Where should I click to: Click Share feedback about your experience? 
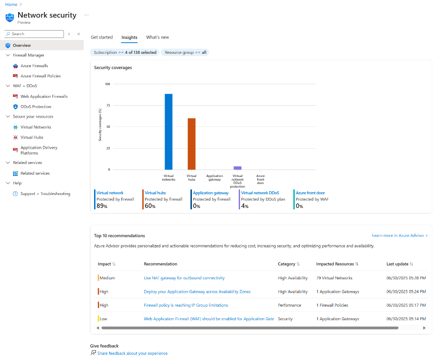pyautogui.click(x=133, y=353)
